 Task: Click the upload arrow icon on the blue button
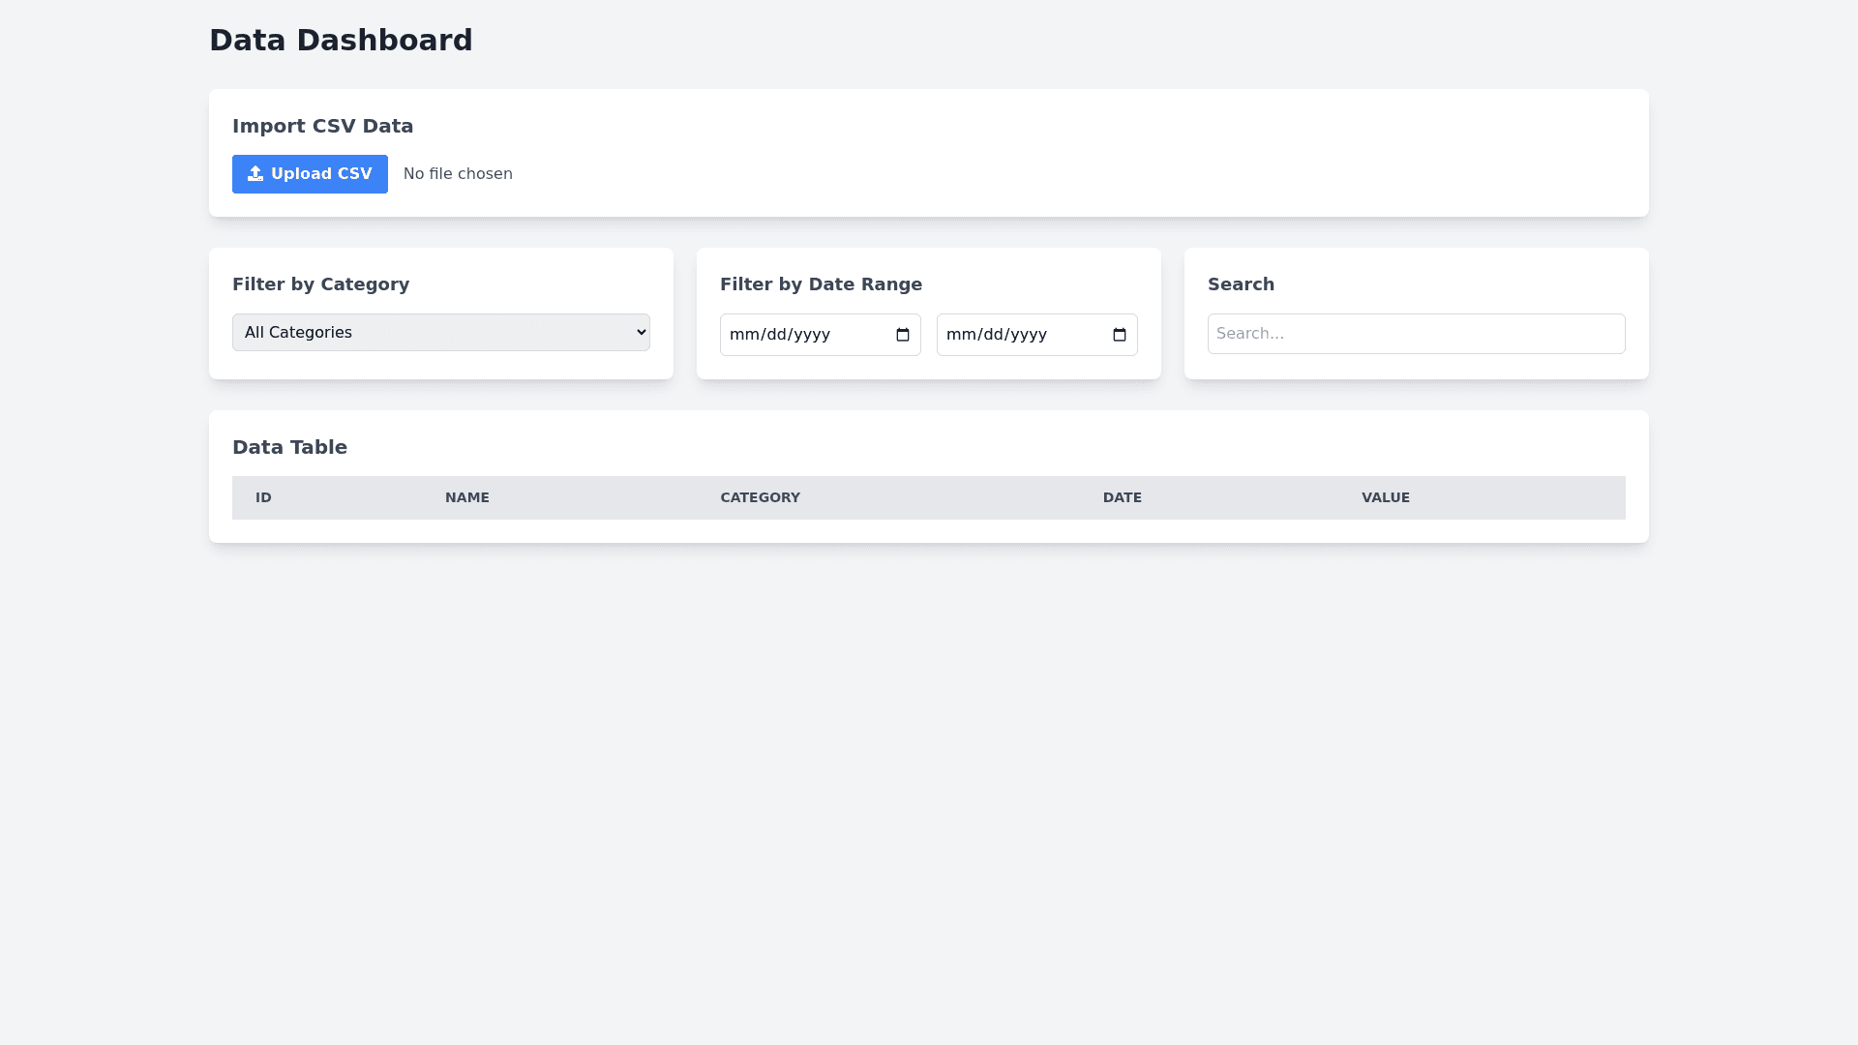[x=255, y=173]
